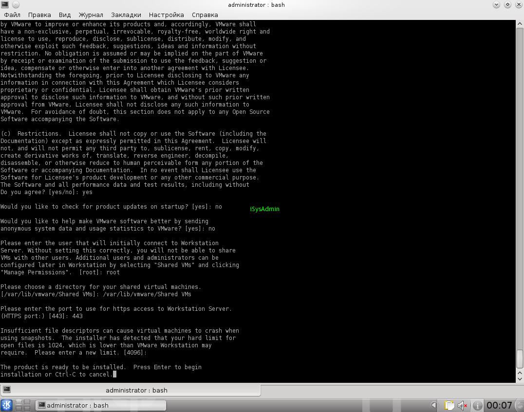Image resolution: width=524 pixels, height=412 pixels.
Task: Click the up arrow beside the bottom scroll-down arrow
Action: click(520, 373)
